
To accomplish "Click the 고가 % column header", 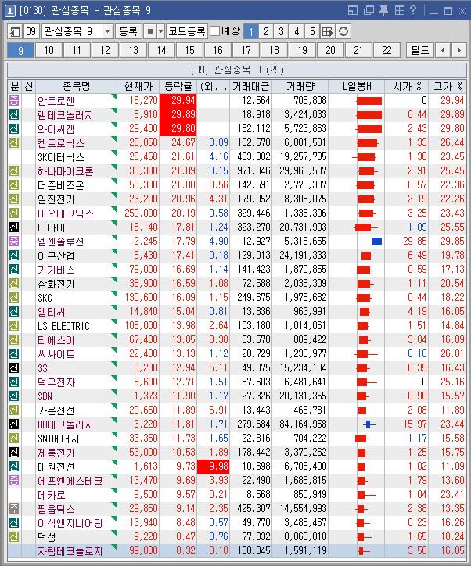I will tap(448, 86).
